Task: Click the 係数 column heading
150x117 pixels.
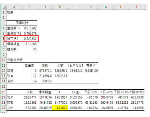Action: (29, 92)
